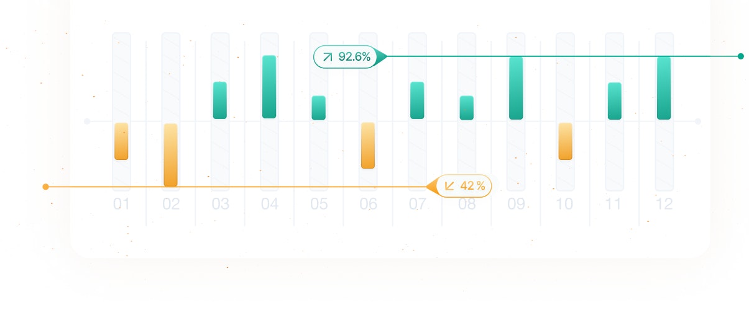Viewport: 749px width, 331px height.
Task: Select the 42 % orange label badge
Action: point(464,185)
